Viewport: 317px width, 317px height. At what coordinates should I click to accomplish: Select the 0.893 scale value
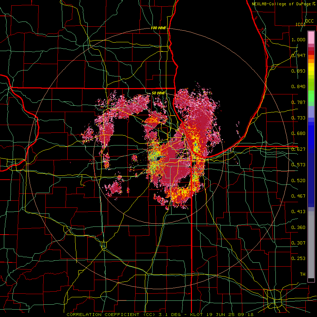[298, 71]
